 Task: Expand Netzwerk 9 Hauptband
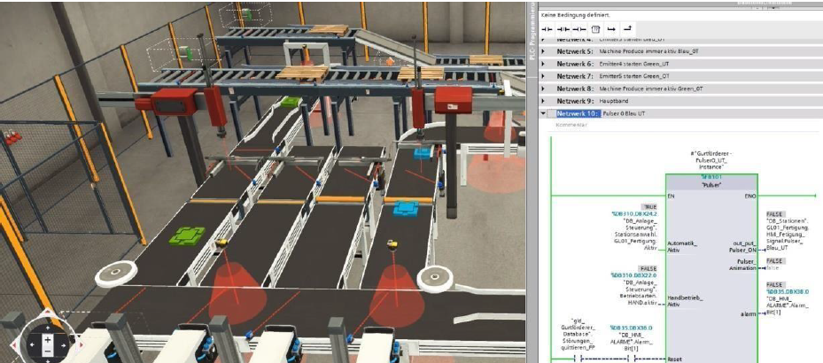543,102
